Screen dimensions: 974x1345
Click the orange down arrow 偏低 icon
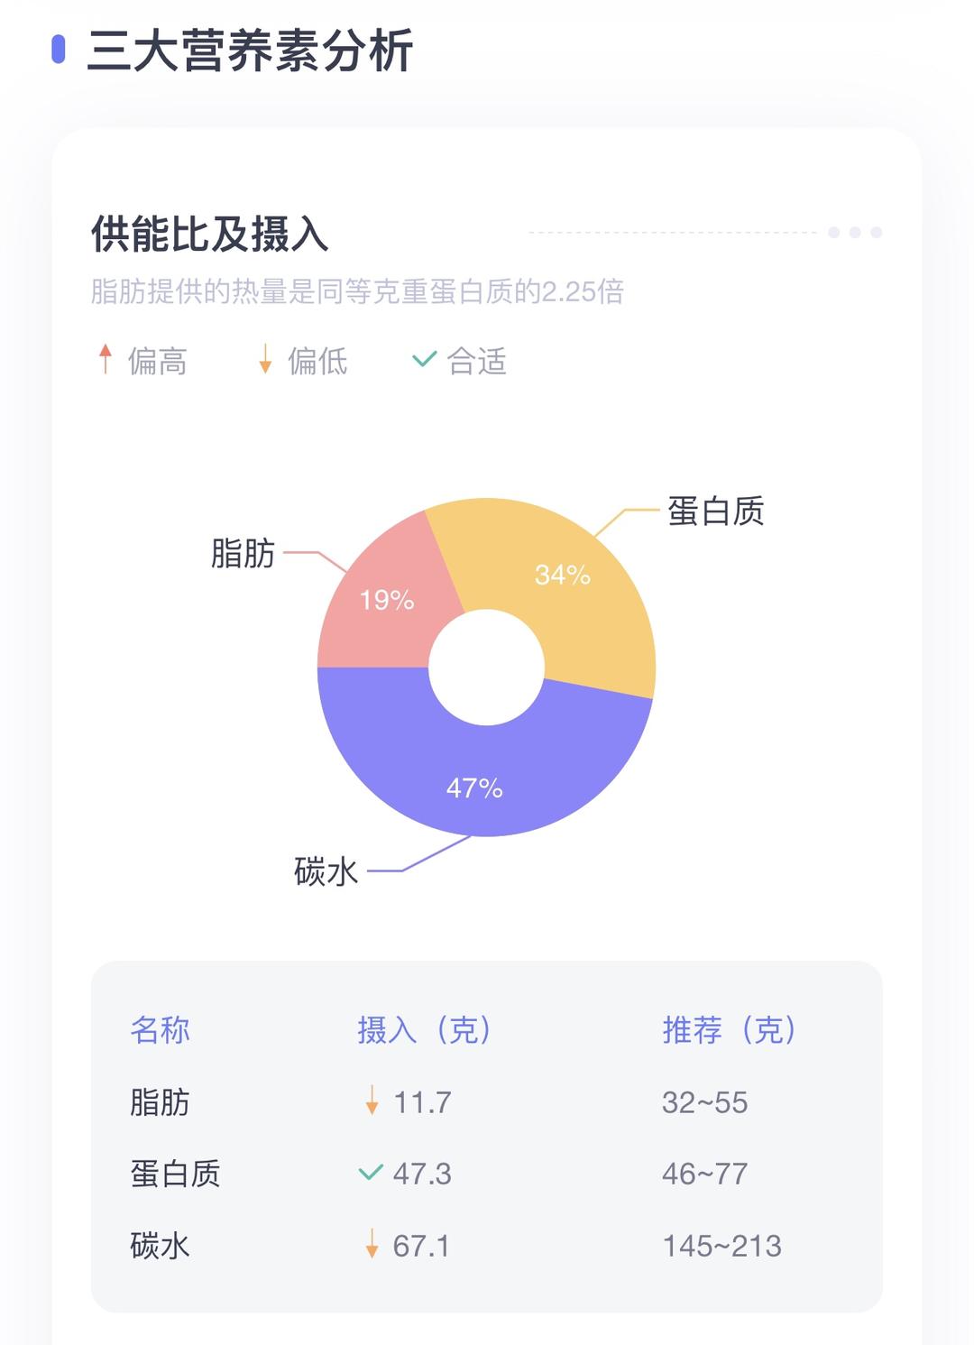[x=265, y=359]
